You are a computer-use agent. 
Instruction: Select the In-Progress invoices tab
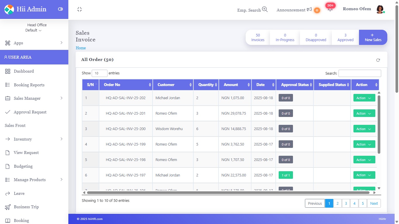pyautogui.click(x=285, y=37)
